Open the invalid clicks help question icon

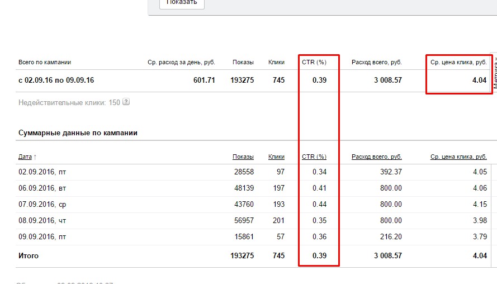coord(126,102)
